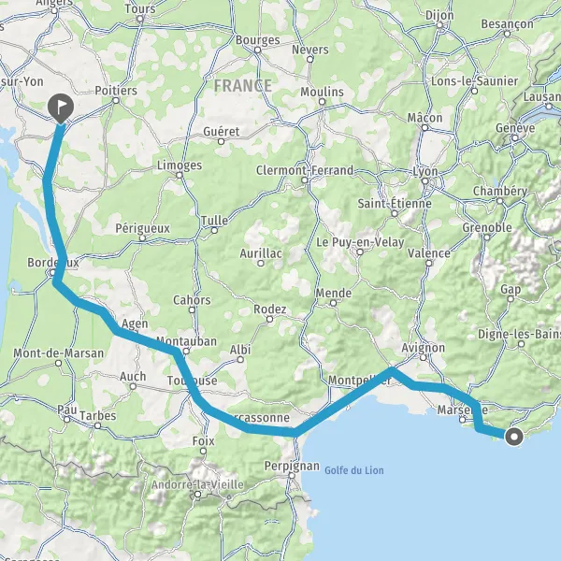Click the Clermont-Ferrand city marker

tap(305, 180)
